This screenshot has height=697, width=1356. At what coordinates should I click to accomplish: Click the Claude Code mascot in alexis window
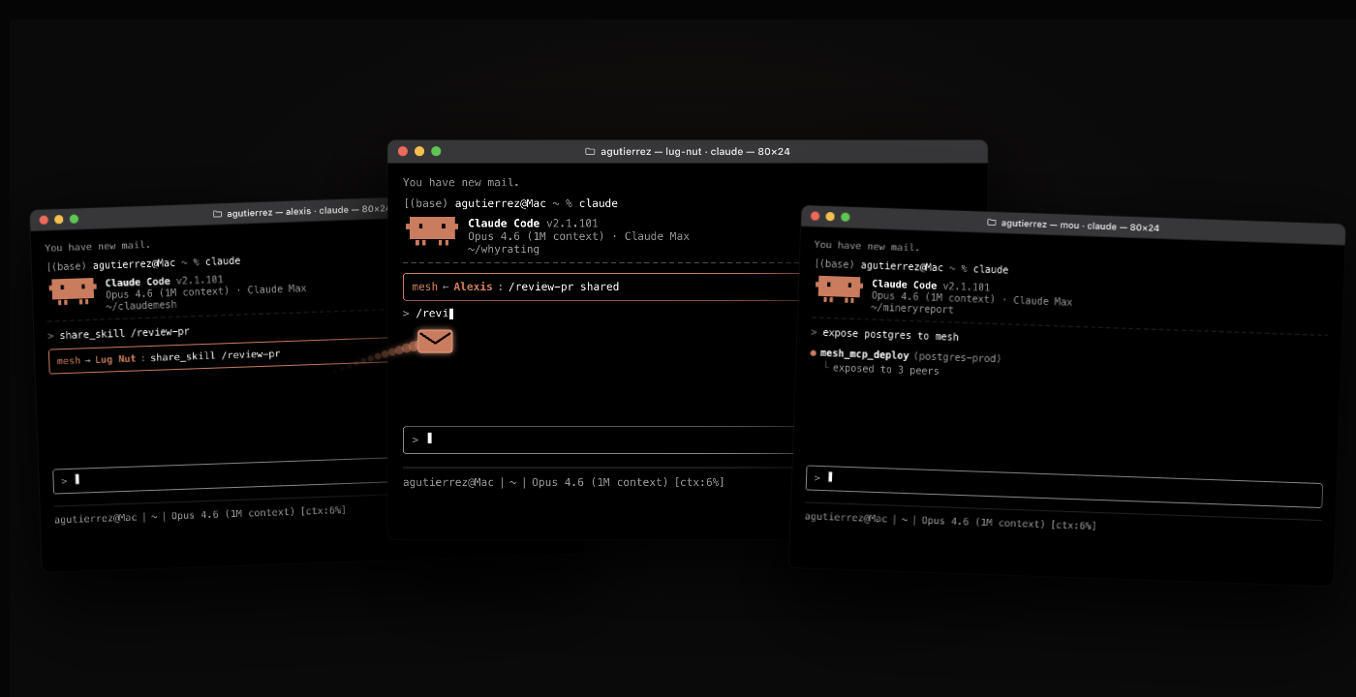[x=73, y=290]
